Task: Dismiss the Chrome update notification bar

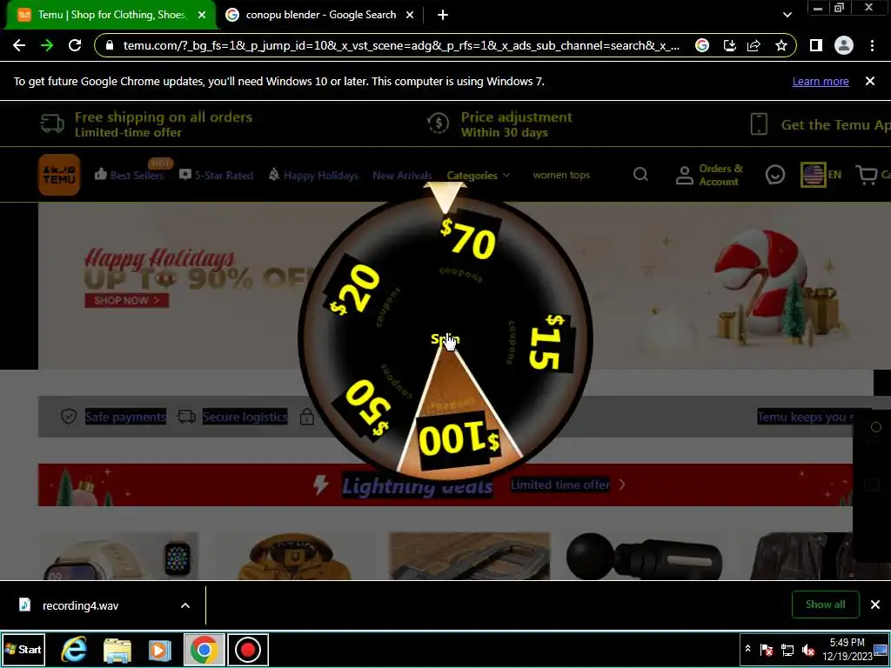Action: pyautogui.click(x=870, y=81)
